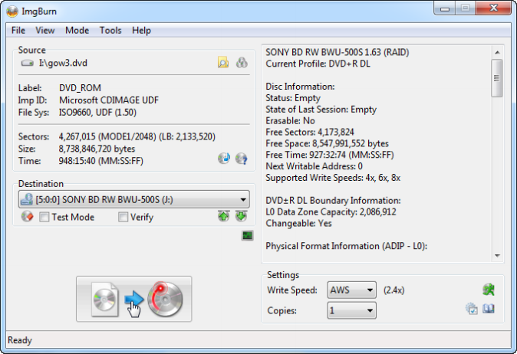Open the Copies dropdown
Image resolution: width=517 pixels, height=354 pixels.
tap(370, 310)
